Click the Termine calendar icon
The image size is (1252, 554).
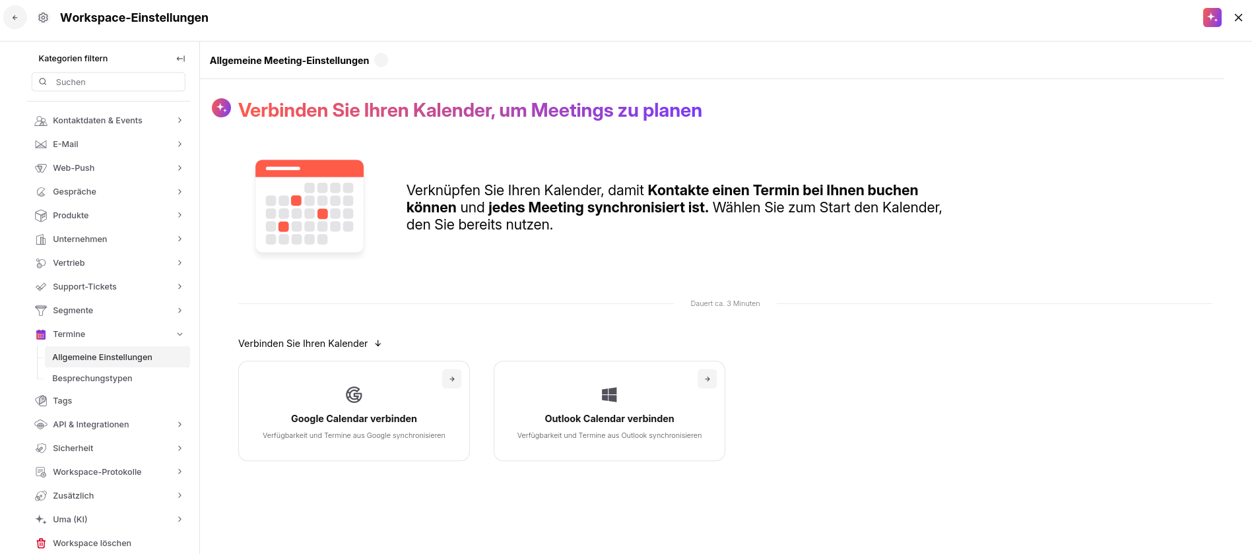tap(41, 334)
